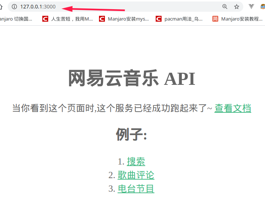Open the 'anjaro 切换国...' bookmark

16,19
